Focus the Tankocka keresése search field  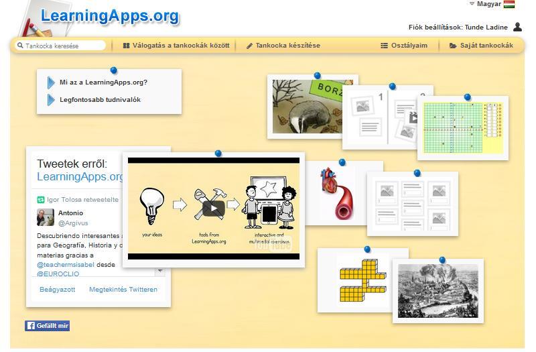[60, 46]
